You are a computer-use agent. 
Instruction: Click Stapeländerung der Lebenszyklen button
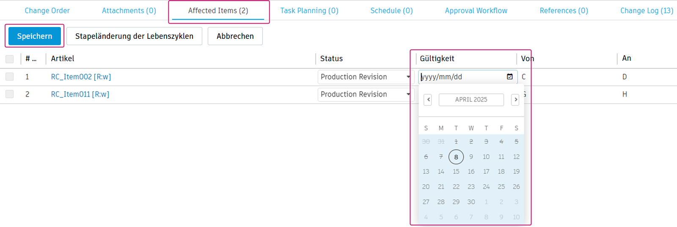[134, 36]
